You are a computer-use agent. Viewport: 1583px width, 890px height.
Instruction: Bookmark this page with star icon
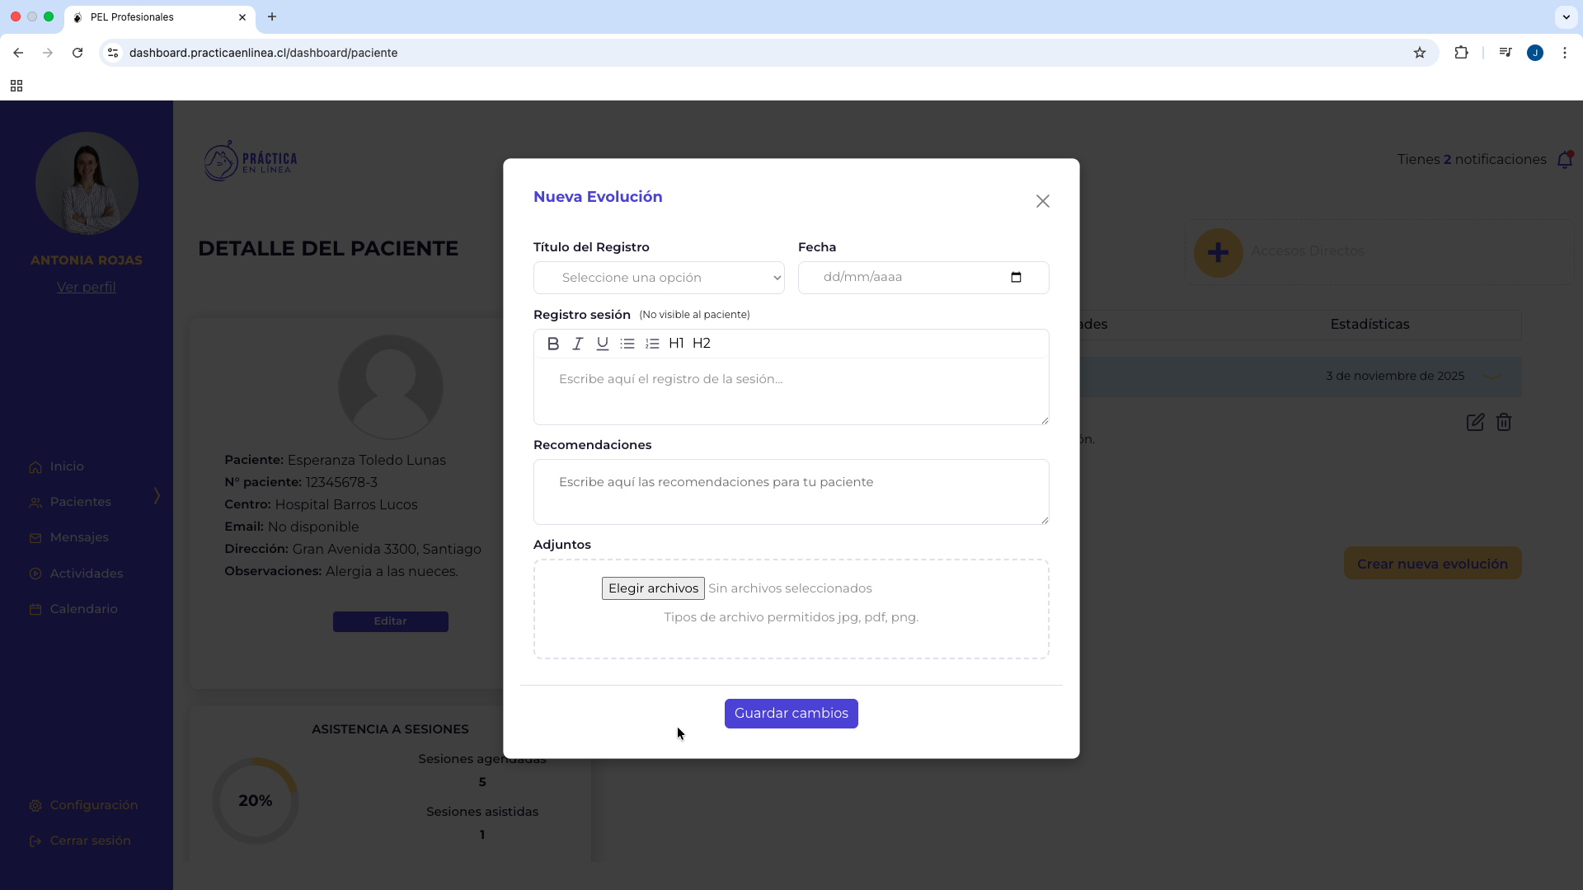(x=1420, y=53)
